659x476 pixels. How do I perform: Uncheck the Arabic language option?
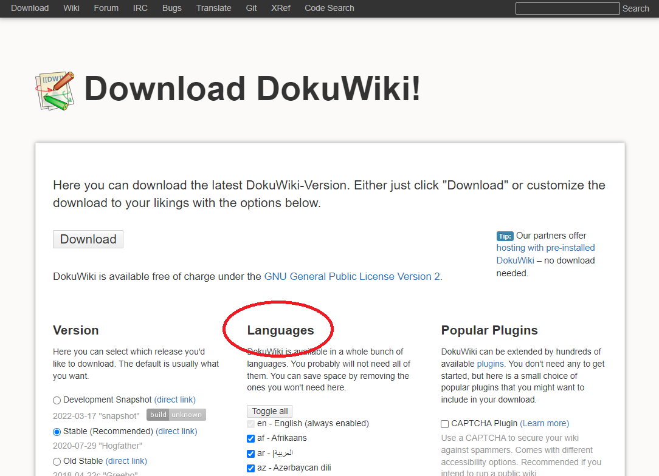(x=250, y=454)
